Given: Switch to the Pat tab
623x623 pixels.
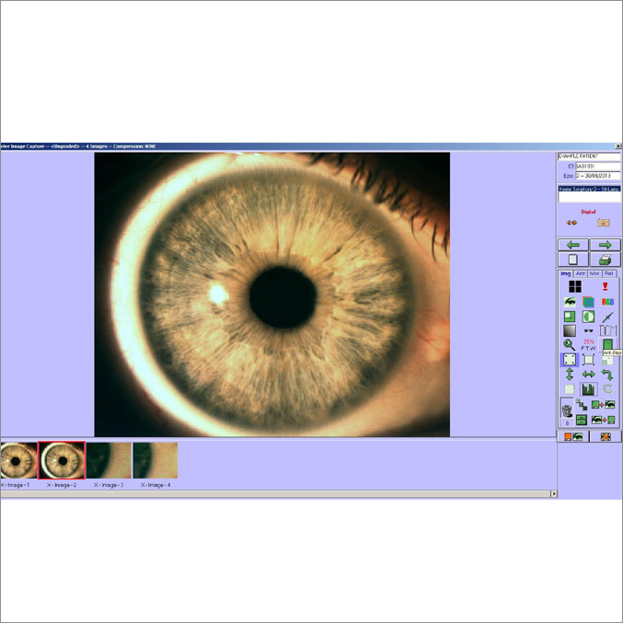Looking at the screenshot, I should [609, 273].
